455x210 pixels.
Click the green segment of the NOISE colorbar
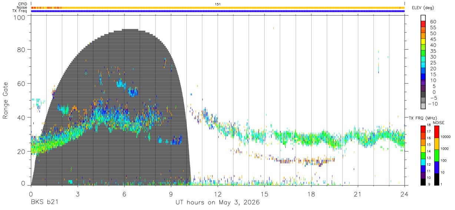click(436, 155)
